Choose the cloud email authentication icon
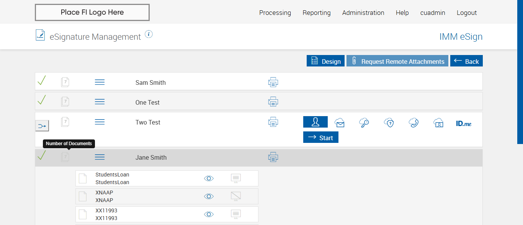The image size is (523, 225). pos(339,123)
